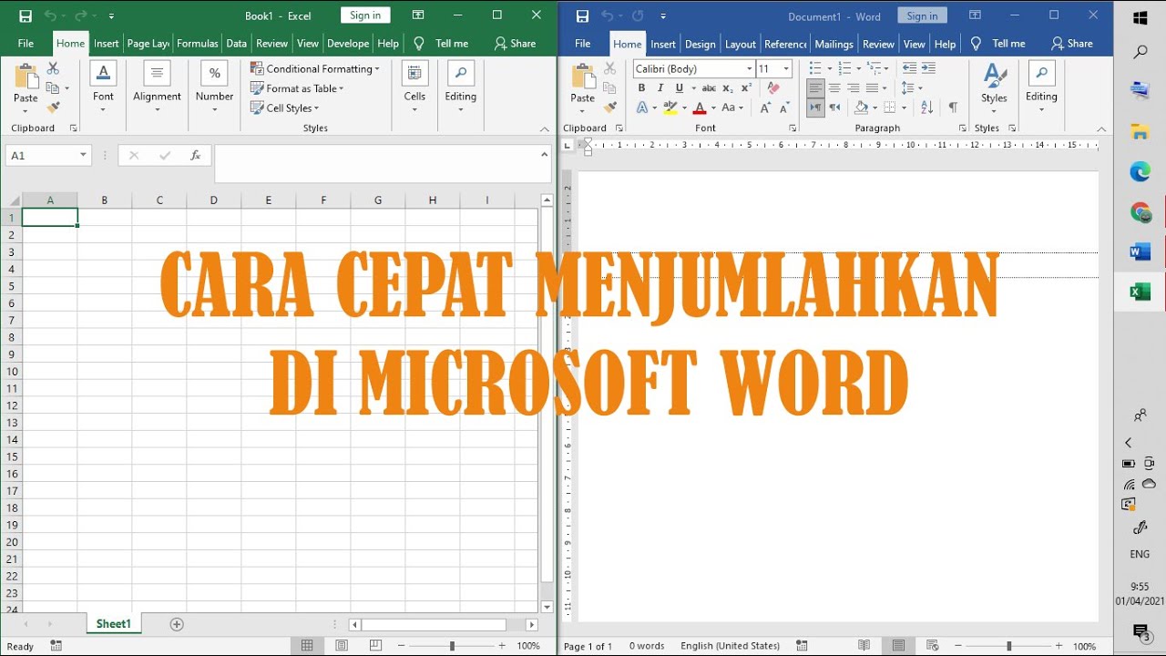Viewport: 1166px width, 656px height.
Task: Click Center align icon in Word
Action: [x=834, y=88]
